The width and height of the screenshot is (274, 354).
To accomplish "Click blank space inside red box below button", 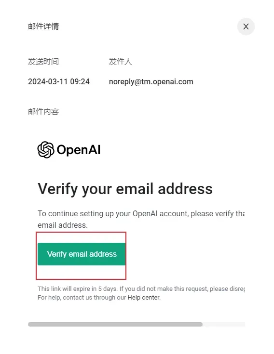I will (81, 272).
